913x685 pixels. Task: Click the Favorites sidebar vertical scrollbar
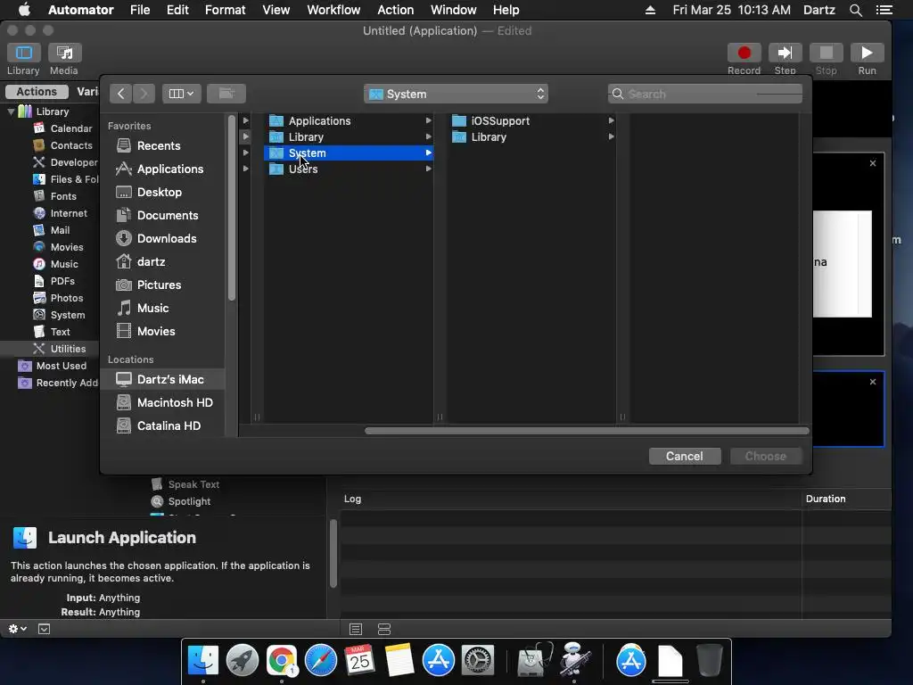pyautogui.click(x=232, y=209)
